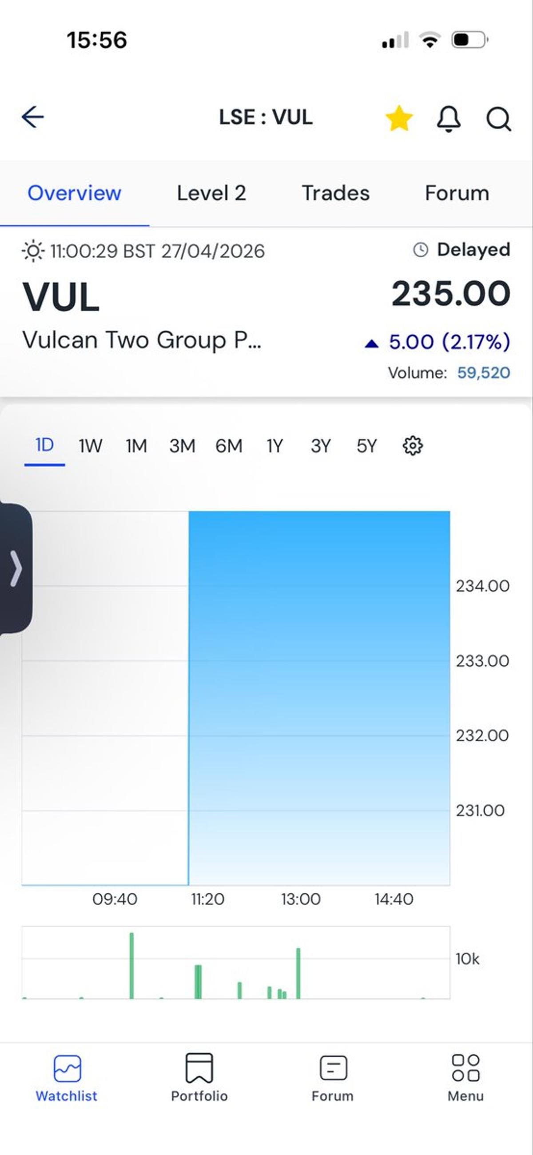
Task: Tap the back arrow to return
Action: point(32,117)
